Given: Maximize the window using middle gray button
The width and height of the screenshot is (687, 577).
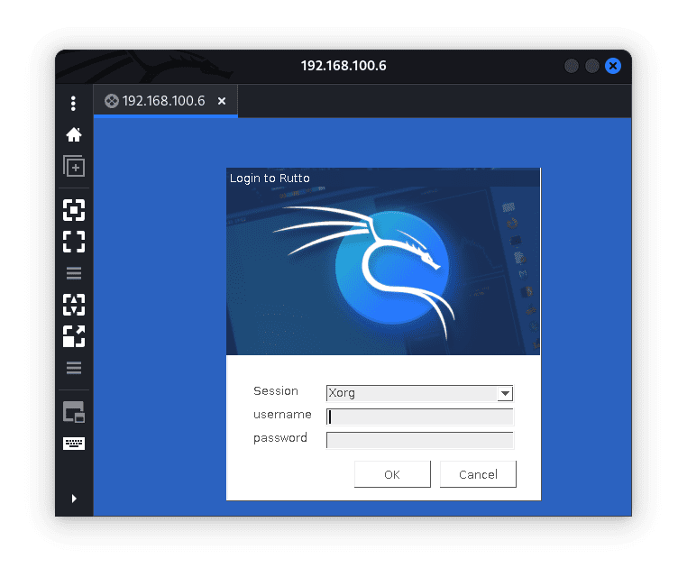Looking at the screenshot, I should click(592, 66).
